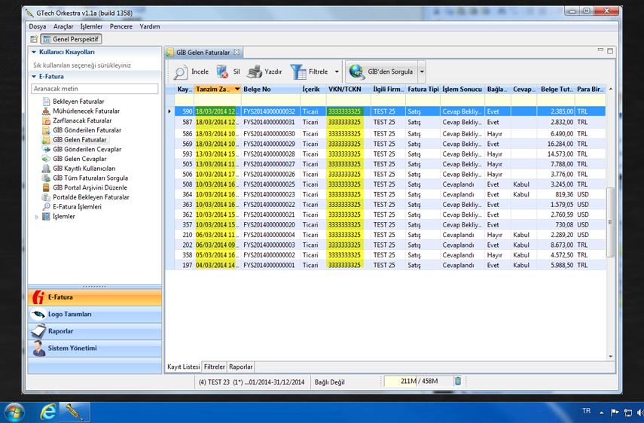The width and height of the screenshot is (644, 423).
Task: Click the GTech Orkestra taskbar icon
Action: pos(75,412)
